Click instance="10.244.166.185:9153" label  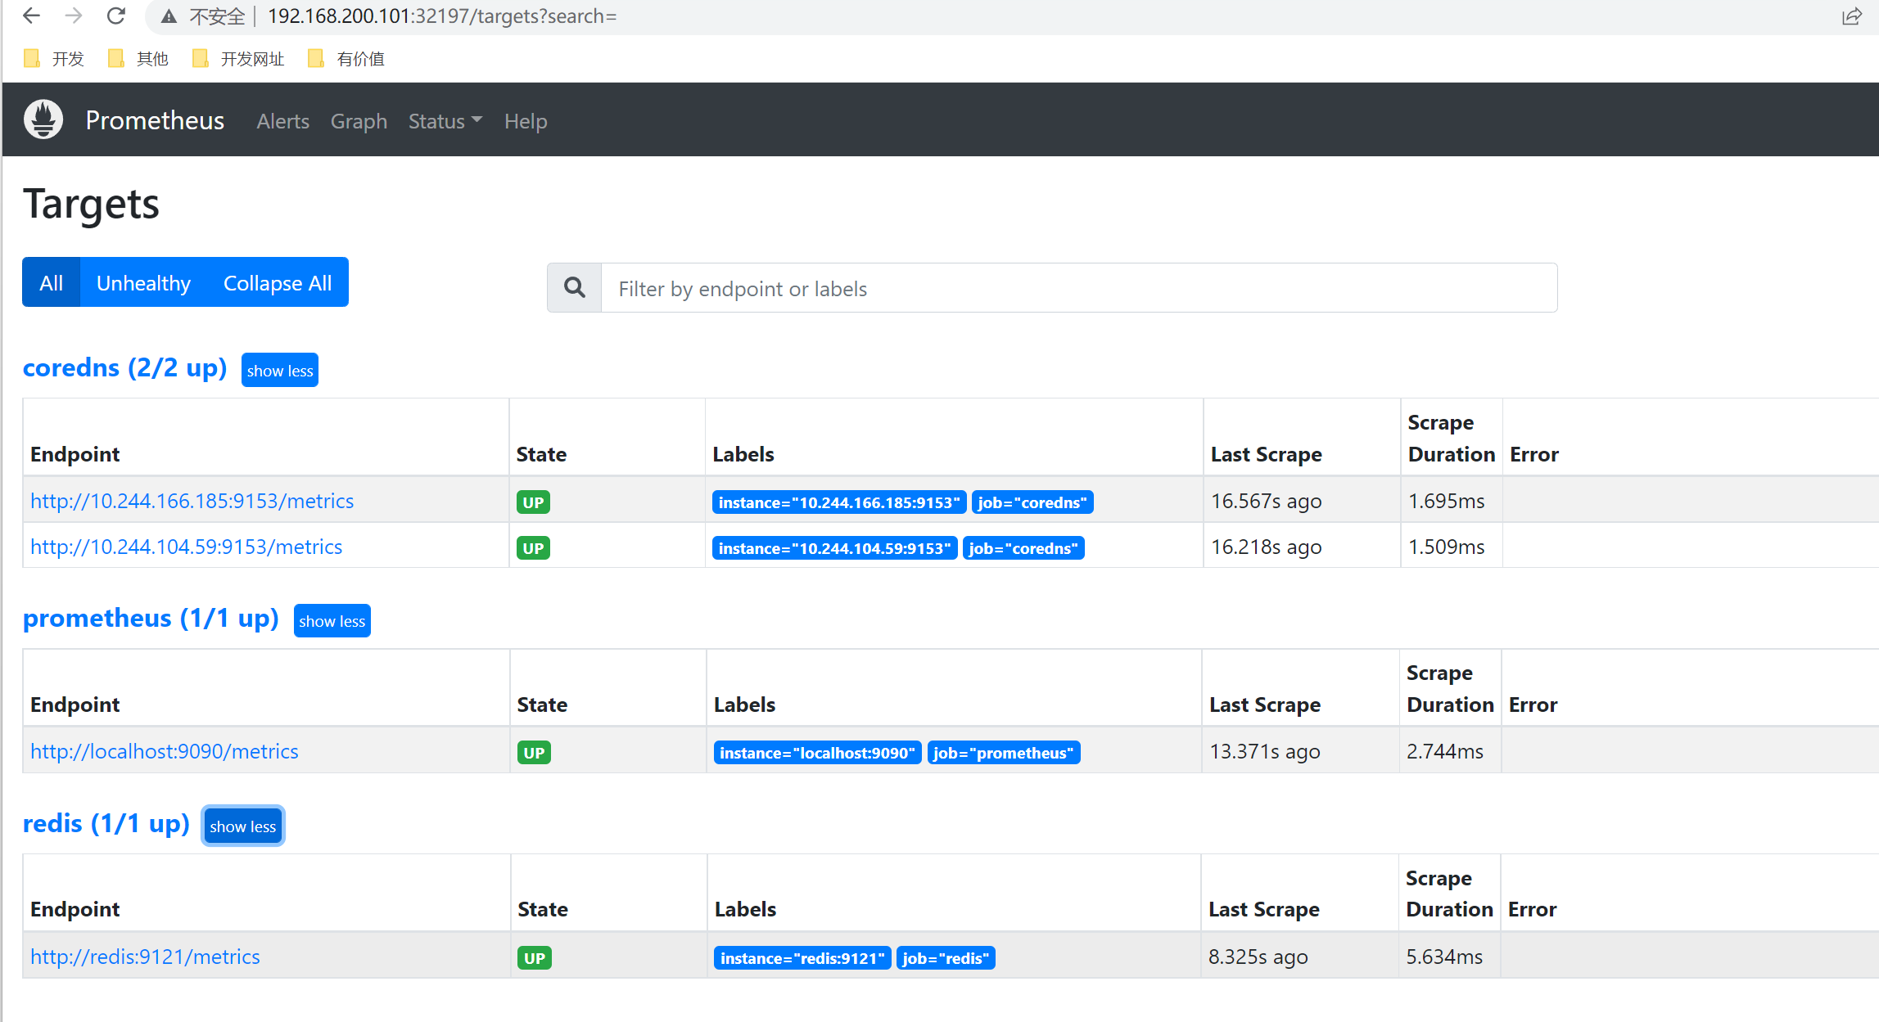coord(839,502)
